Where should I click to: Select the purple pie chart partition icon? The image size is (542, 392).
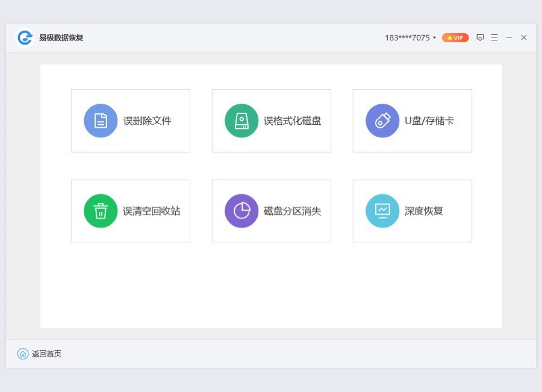[x=241, y=211]
